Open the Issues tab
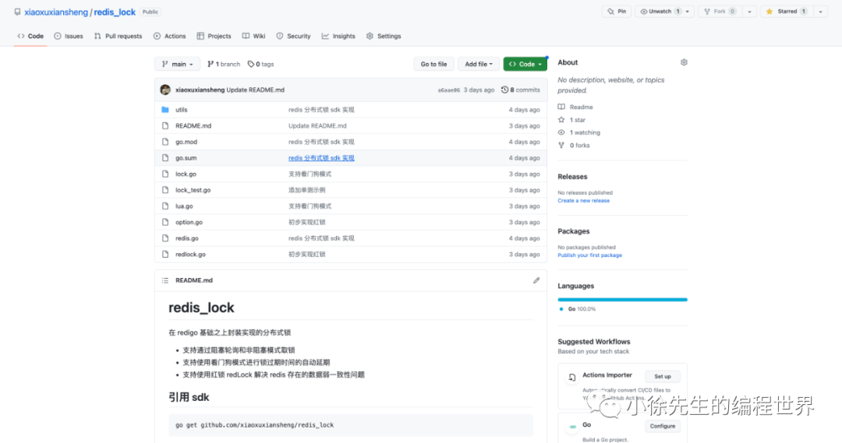The width and height of the screenshot is (842, 443). [x=69, y=36]
